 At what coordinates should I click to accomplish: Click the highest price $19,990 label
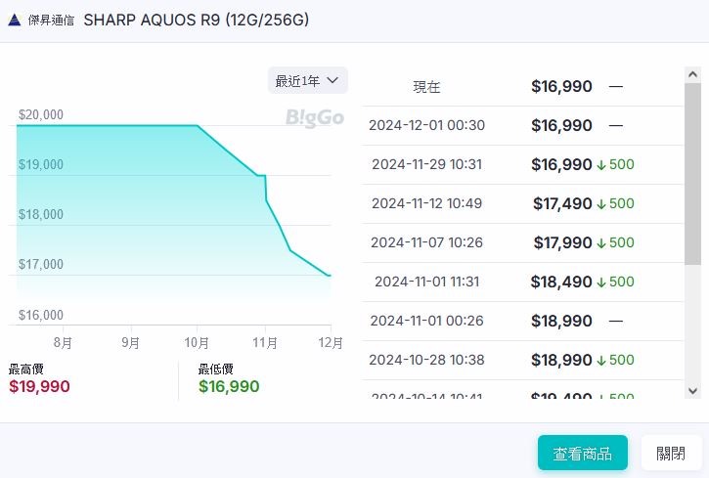pos(39,386)
